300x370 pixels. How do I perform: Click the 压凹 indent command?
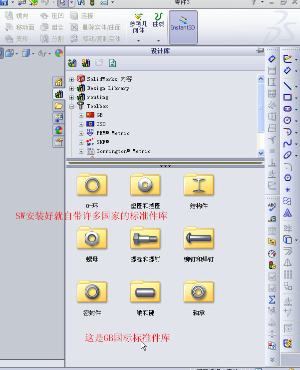pos(52,16)
